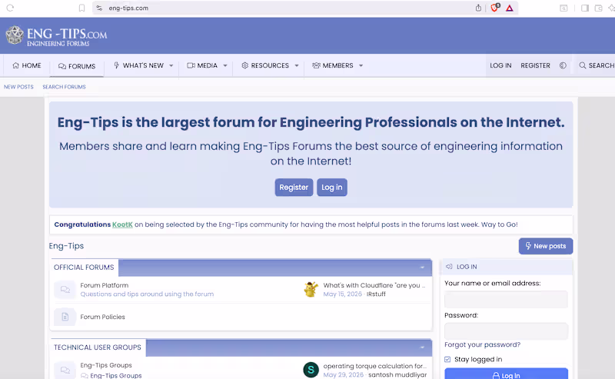Open the Technical User Groups heading

98,347
